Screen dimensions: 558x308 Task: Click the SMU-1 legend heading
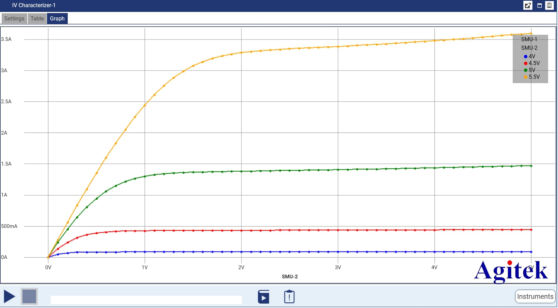[x=529, y=39]
